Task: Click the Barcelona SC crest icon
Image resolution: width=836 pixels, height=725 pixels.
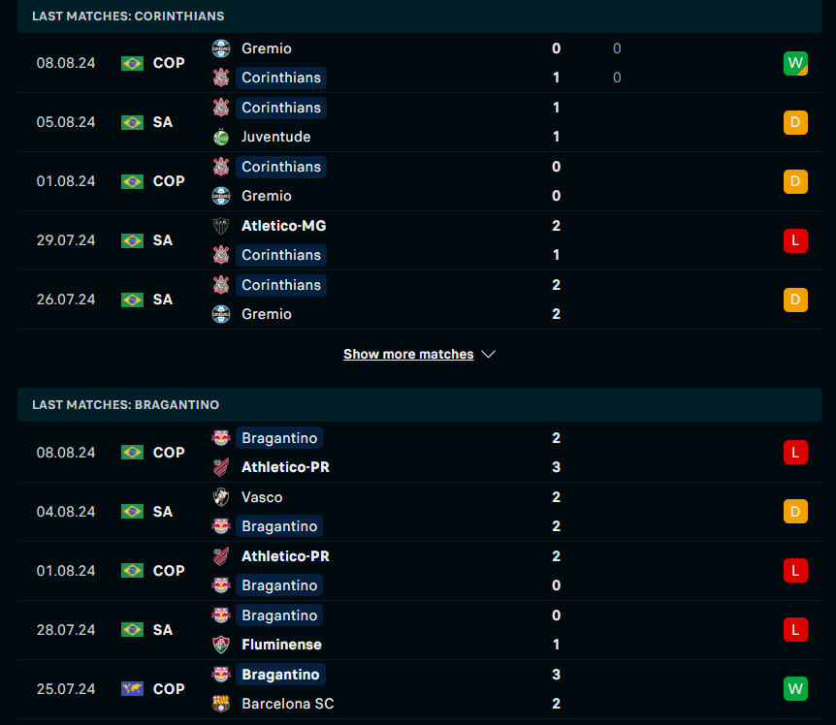Action: click(x=221, y=704)
